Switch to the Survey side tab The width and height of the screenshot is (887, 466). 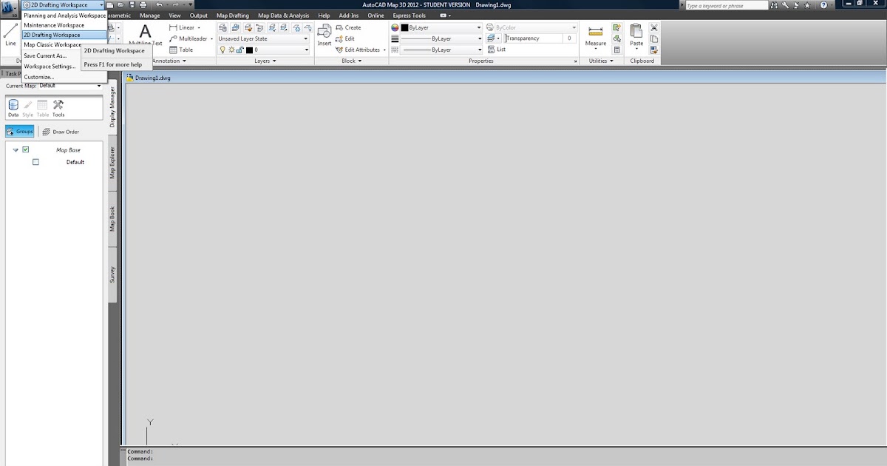(x=112, y=274)
